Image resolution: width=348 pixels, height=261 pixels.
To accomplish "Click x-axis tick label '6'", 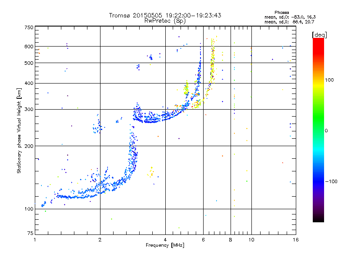I will pyautogui.click(x=203, y=240).
